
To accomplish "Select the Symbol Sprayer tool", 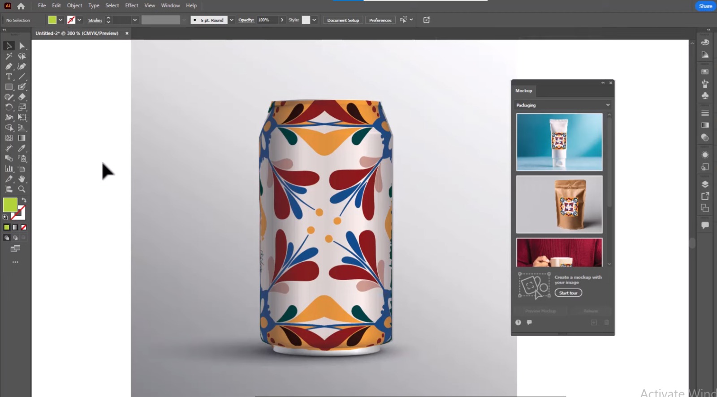I will [x=22, y=158].
